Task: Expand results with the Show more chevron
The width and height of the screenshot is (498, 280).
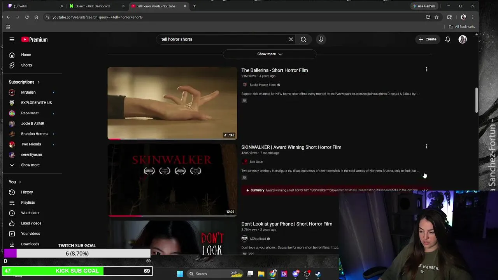Action: click(x=270, y=54)
